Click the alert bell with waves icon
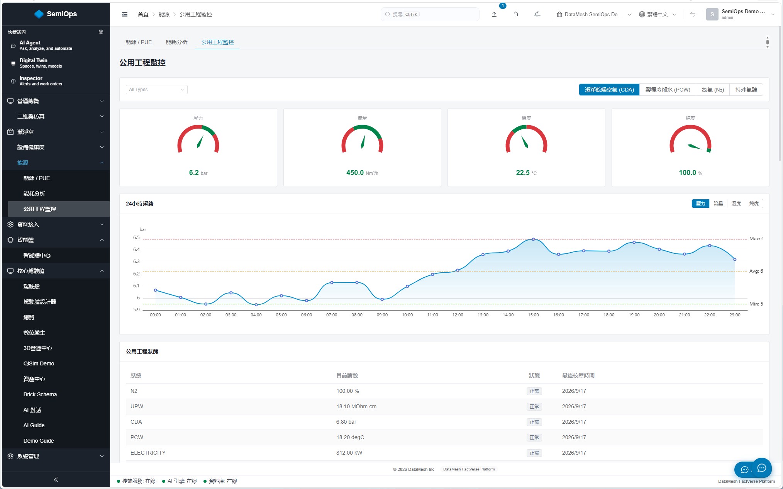 point(537,14)
